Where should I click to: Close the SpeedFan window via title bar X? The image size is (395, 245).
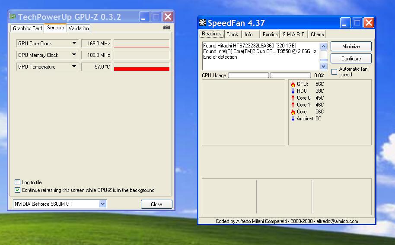[369, 23]
